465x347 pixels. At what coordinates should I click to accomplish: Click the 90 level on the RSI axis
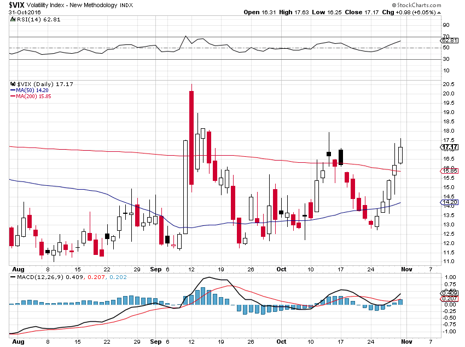[446, 25]
